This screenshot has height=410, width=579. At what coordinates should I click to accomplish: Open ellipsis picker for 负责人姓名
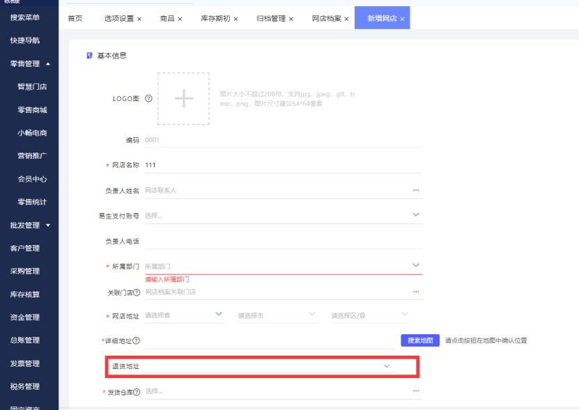(416, 190)
